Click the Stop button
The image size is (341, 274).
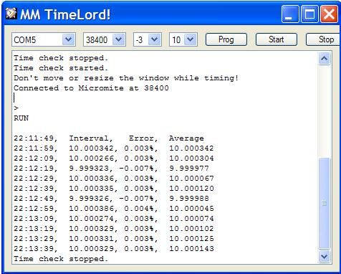(324, 39)
